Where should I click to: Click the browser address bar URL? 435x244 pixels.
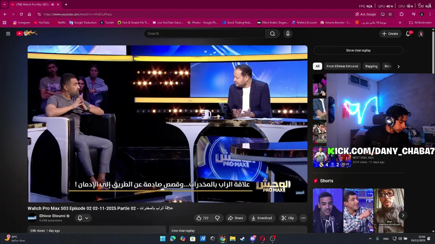78,14
